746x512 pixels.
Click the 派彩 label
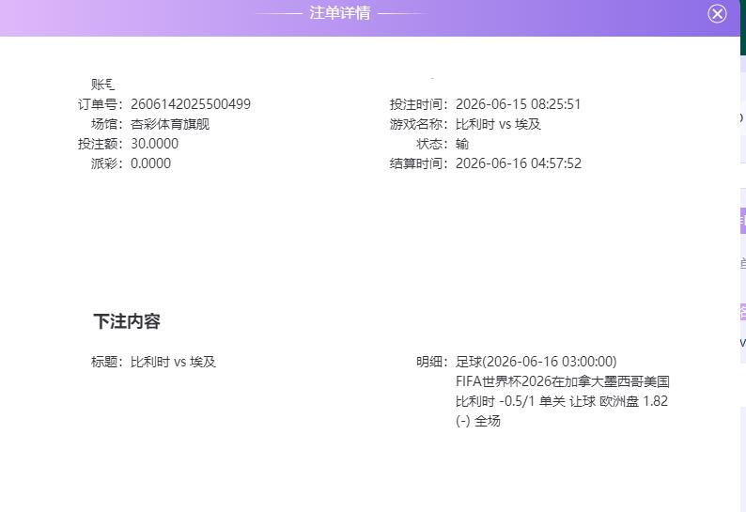click(107, 163)
